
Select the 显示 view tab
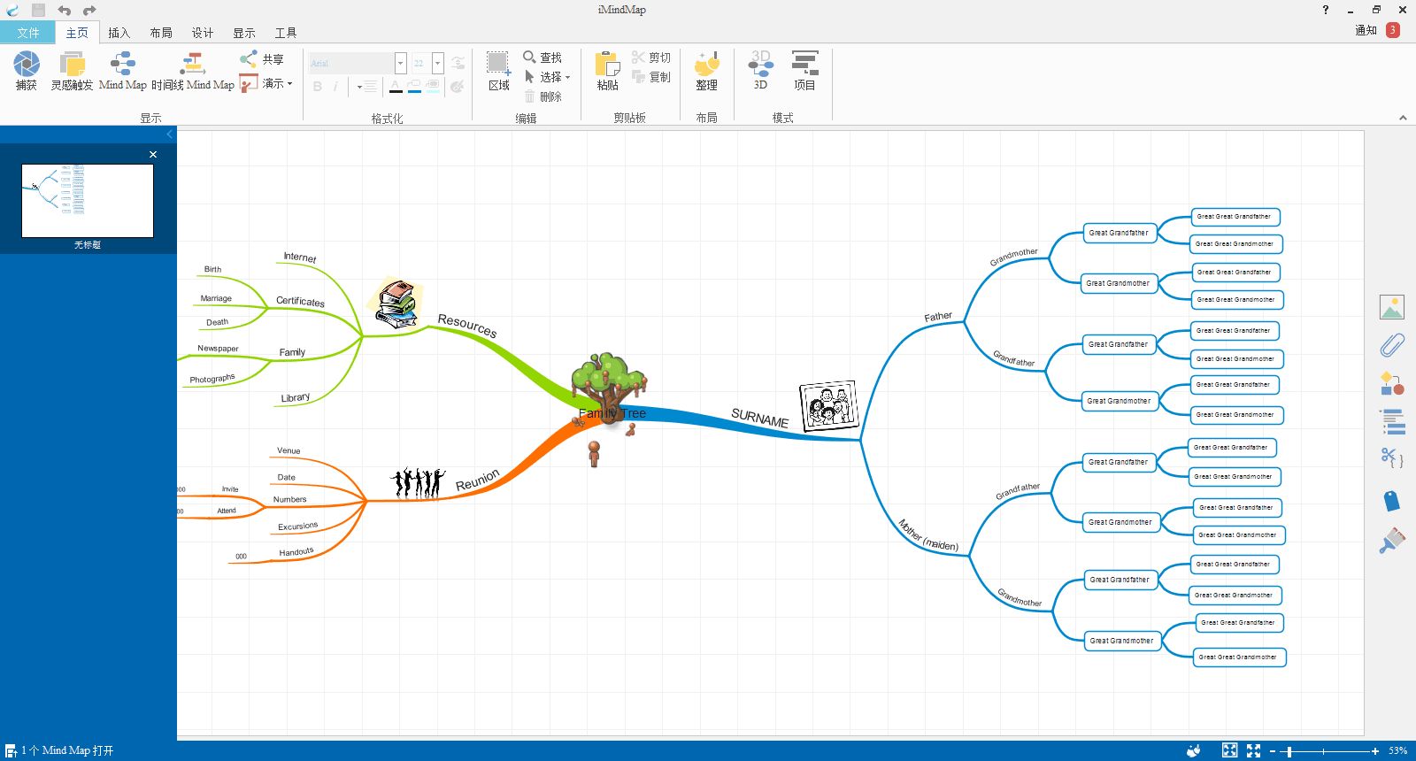coord(244,33)
